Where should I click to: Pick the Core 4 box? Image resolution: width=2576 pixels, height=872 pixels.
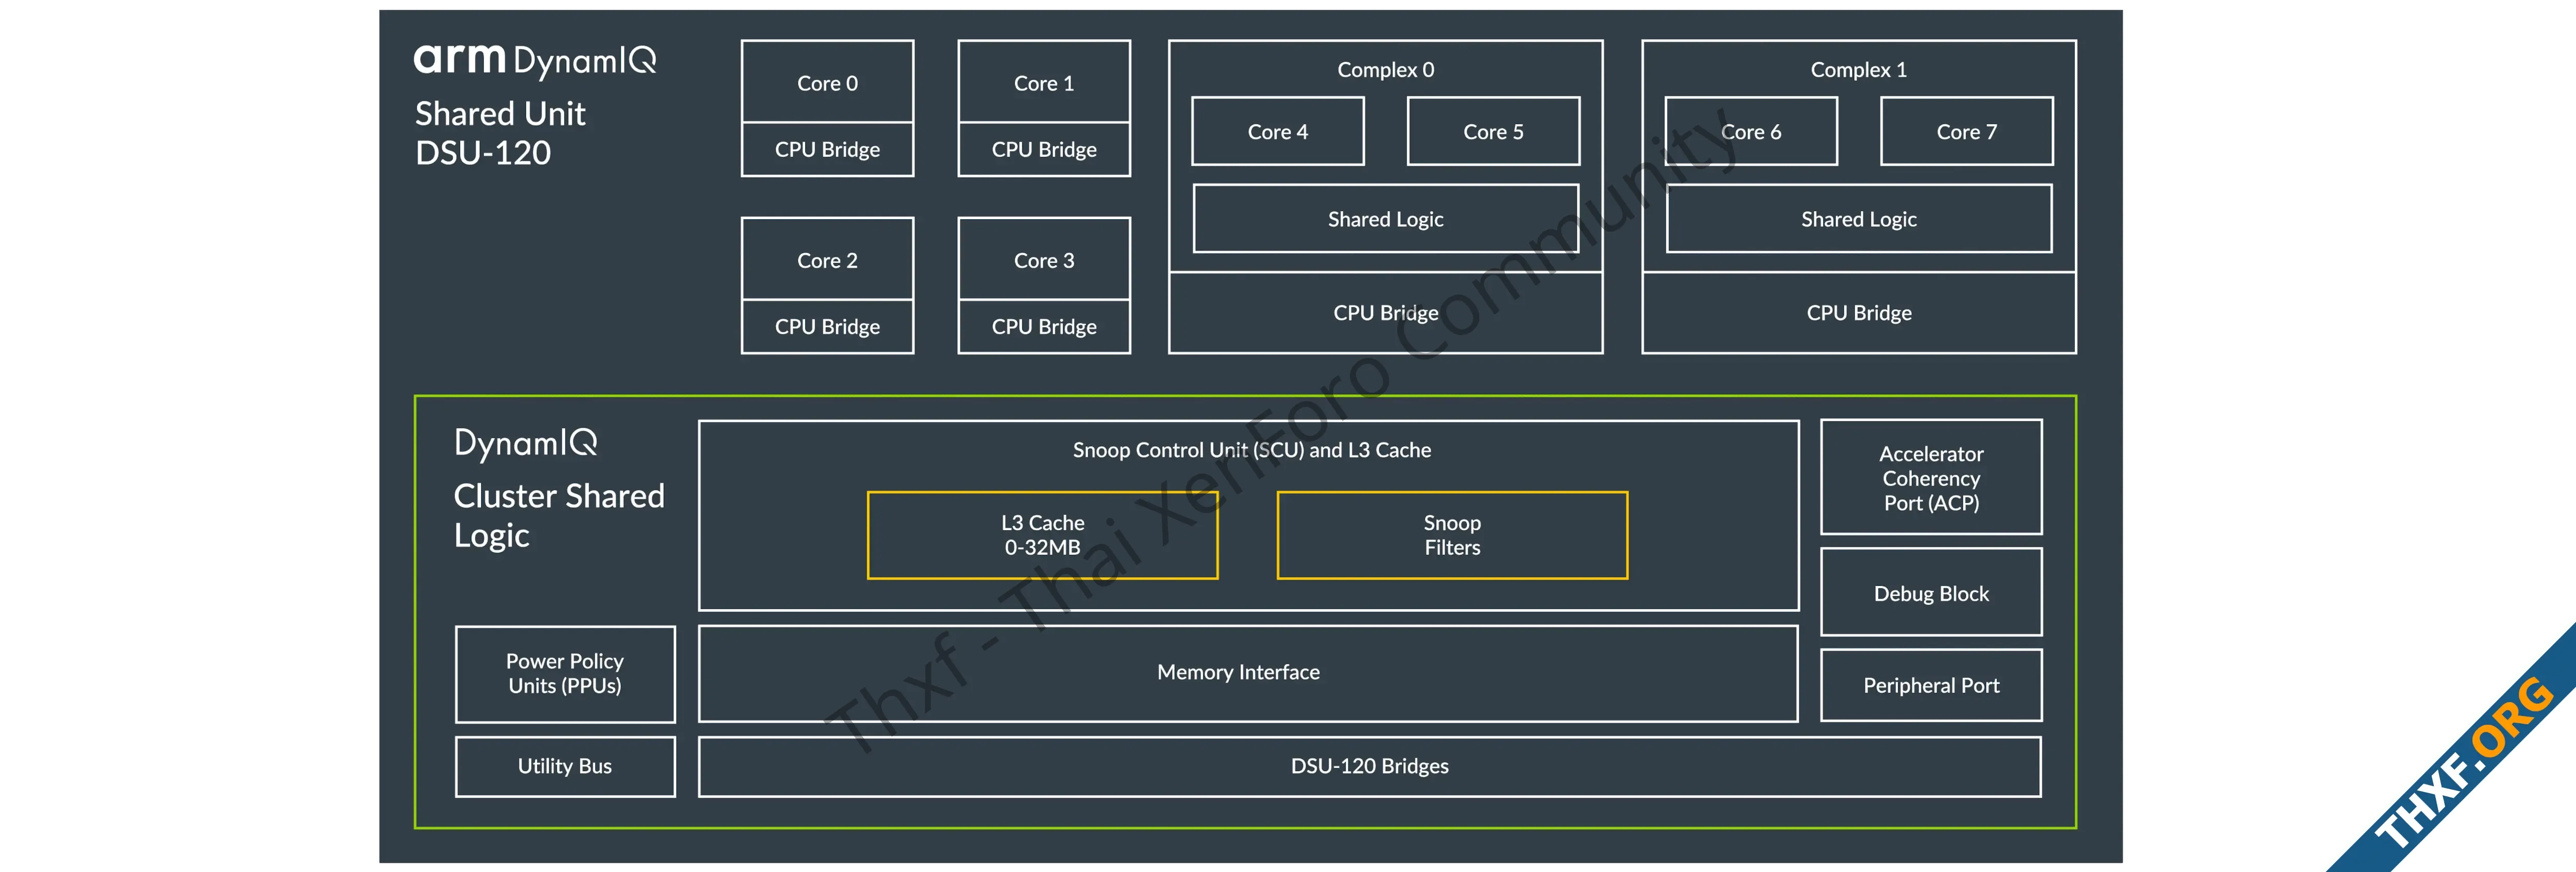(x=1277, y=132)
